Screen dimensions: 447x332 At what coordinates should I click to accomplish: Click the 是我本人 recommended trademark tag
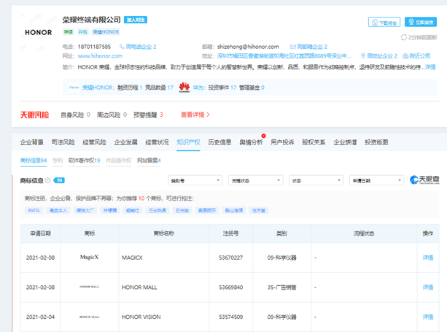(x=58, y=210)
